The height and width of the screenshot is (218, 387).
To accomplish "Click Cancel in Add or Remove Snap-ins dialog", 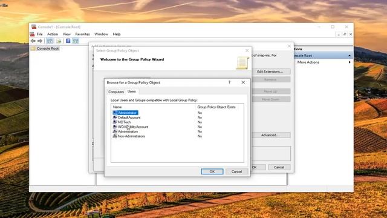I will click(279, 167).
